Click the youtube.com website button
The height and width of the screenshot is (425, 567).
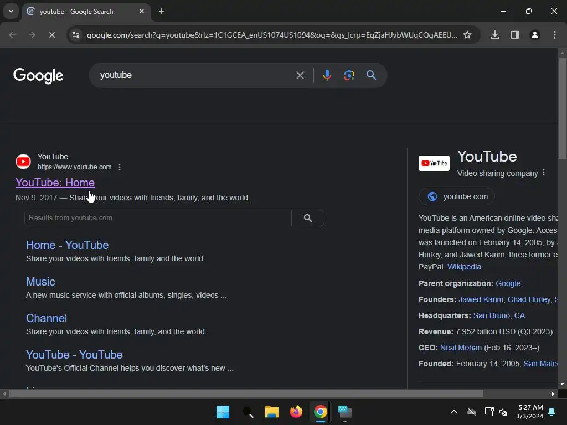point(457,196)
